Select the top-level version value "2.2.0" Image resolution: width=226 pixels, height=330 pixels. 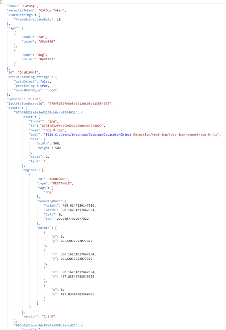(x=34, y=99)
